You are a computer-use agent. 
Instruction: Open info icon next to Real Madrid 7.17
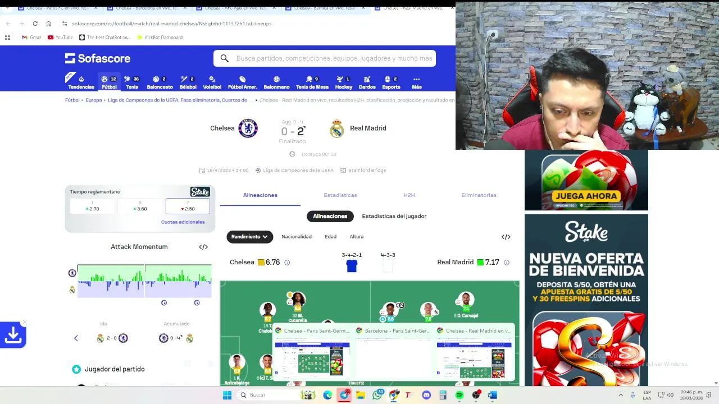click(506, 263)
